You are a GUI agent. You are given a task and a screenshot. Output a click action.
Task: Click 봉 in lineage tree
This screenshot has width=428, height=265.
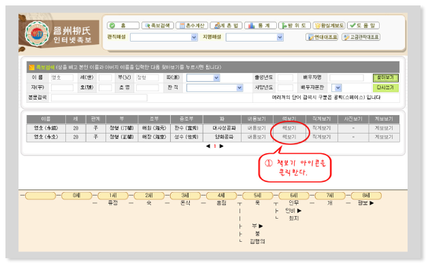pyautogui.click(x=257, y=234)
